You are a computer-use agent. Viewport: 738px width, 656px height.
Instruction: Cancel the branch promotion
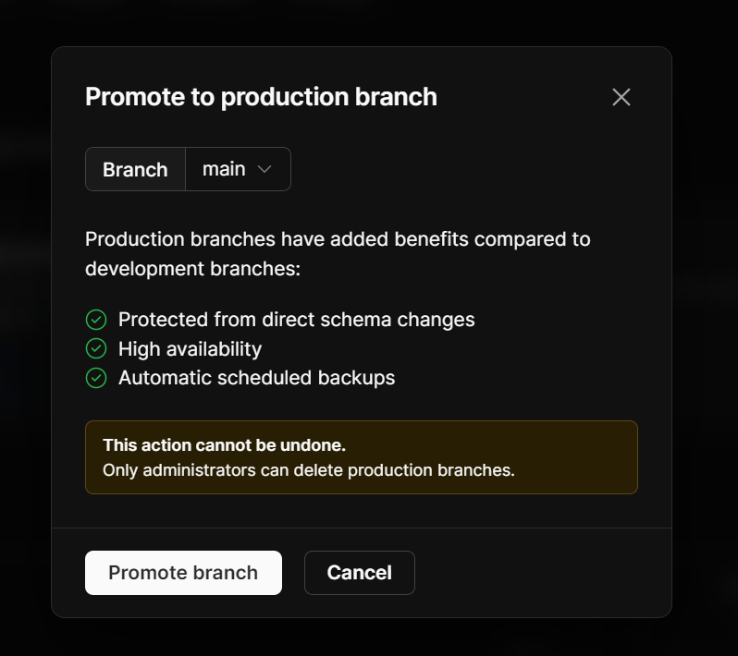(x=360, y=573)
